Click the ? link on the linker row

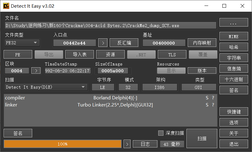pos(213,105)
